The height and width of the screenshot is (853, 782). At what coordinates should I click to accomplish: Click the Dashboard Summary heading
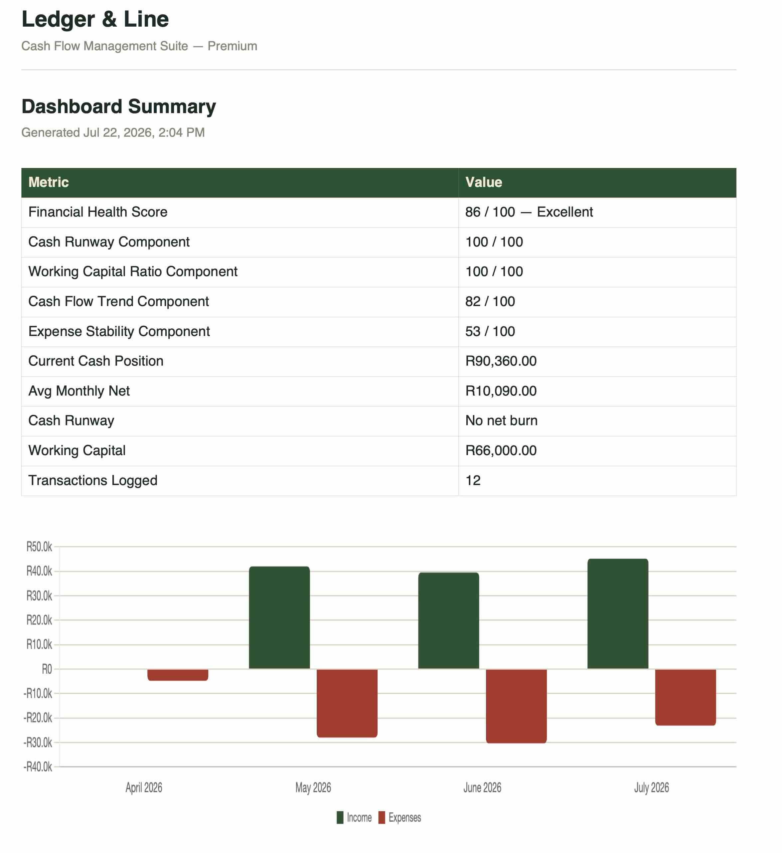[119, 107]
